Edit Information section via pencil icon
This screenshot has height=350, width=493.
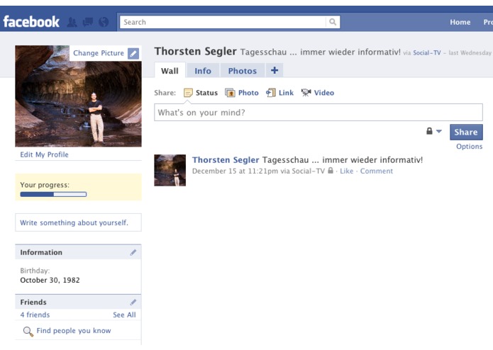coord(133,252)
